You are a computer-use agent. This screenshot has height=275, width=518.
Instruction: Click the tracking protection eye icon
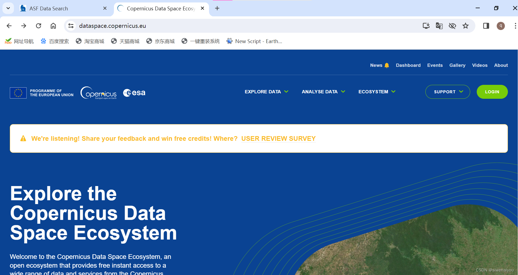coord(452,26)
